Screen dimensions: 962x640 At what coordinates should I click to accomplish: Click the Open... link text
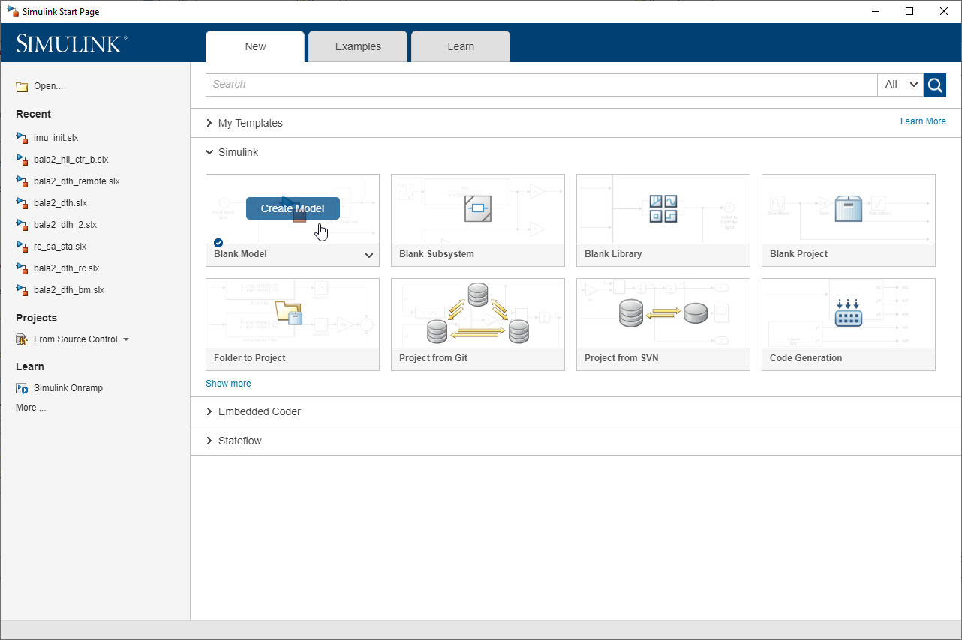tap(48, 86)
